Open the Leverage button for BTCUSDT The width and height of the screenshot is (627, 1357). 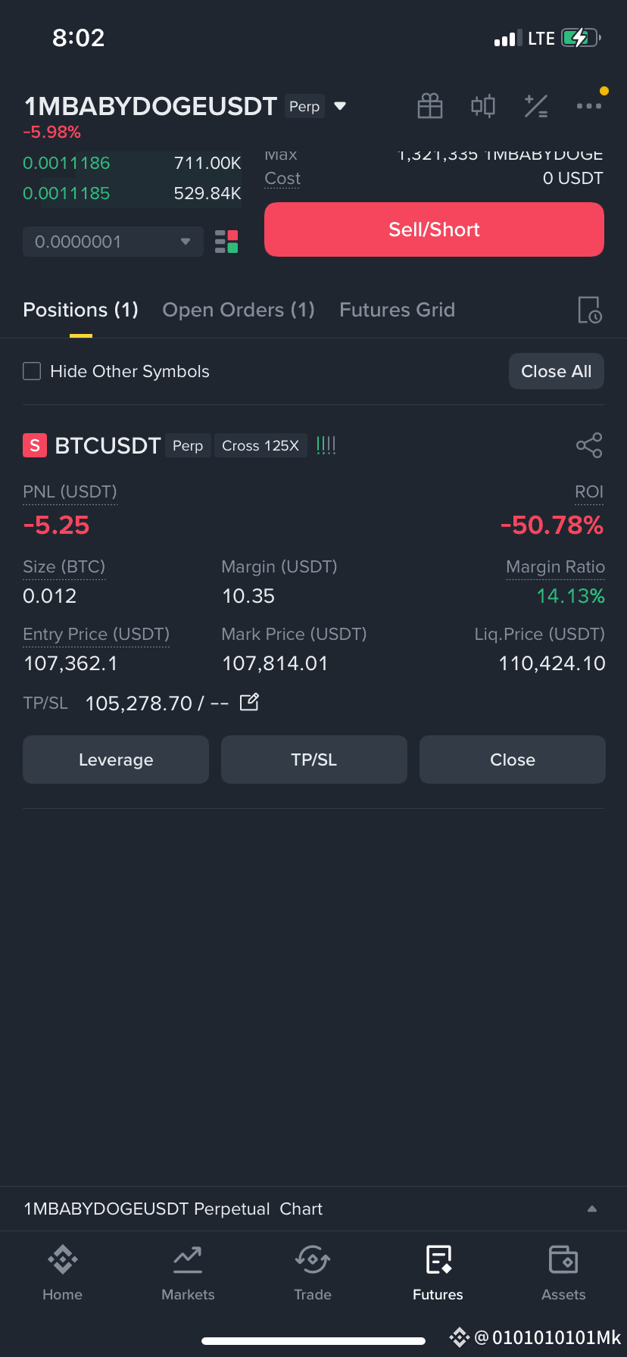tap(116, 760)
